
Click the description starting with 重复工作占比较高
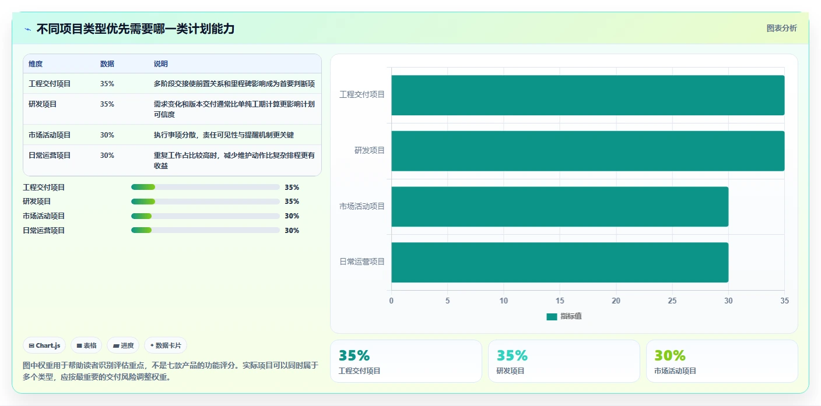[x=234, y=161]
